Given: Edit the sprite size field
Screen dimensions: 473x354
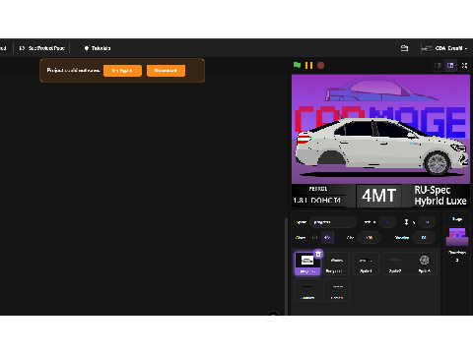Looking at the screenshot, I should pyautogui.click(x=370, y=237).
